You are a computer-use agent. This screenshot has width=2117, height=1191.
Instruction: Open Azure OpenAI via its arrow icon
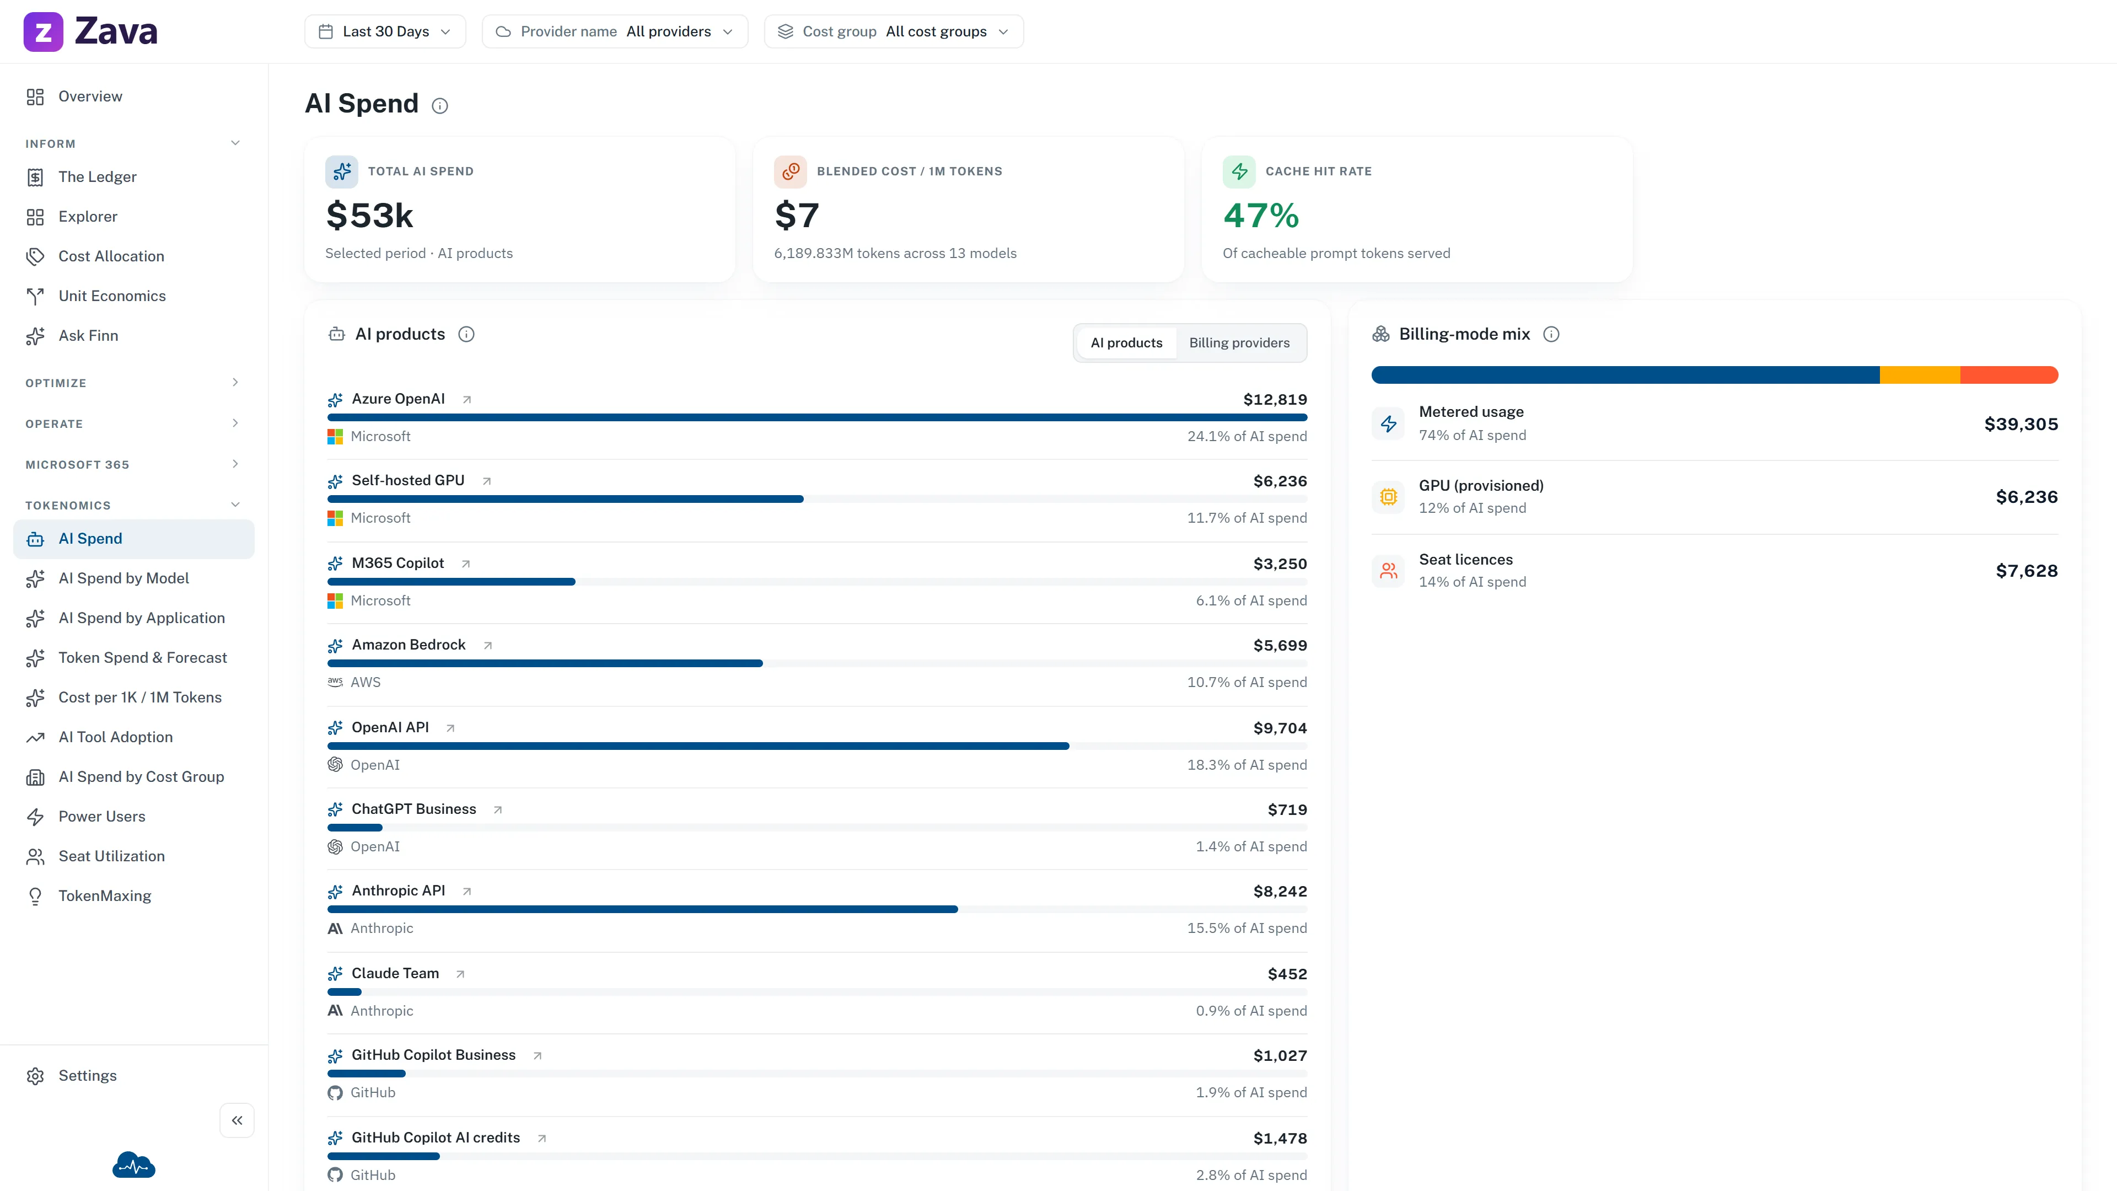[467, 399]
